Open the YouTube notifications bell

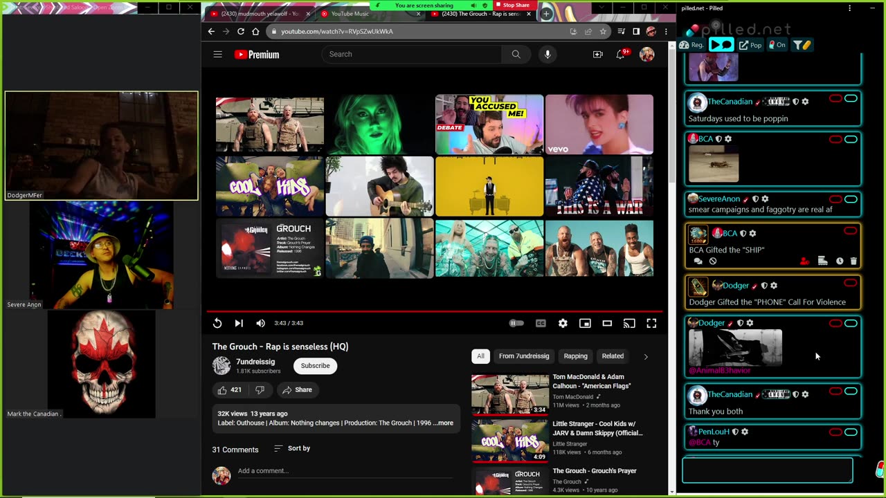[x=622, y=54]
